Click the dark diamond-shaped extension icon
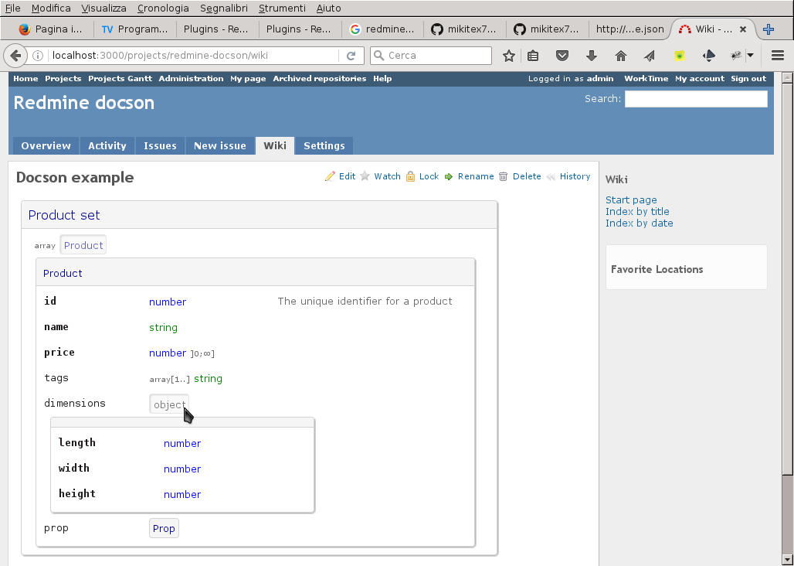The height and width of the screenshot is (566, 794). pos(709,55)
